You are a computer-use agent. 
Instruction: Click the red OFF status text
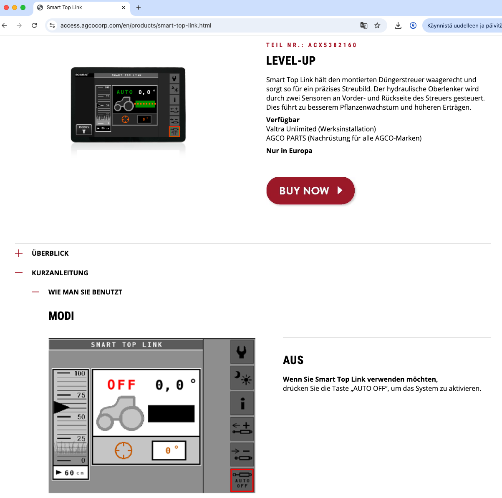[121, 385]
